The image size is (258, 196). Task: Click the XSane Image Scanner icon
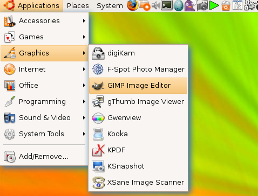[98, 183]
